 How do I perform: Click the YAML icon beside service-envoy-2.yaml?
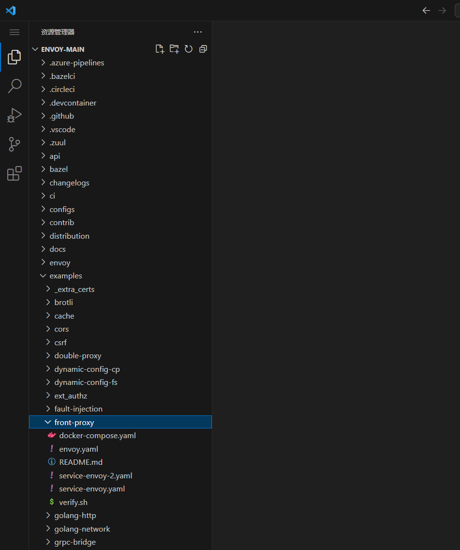coord(52,475)
